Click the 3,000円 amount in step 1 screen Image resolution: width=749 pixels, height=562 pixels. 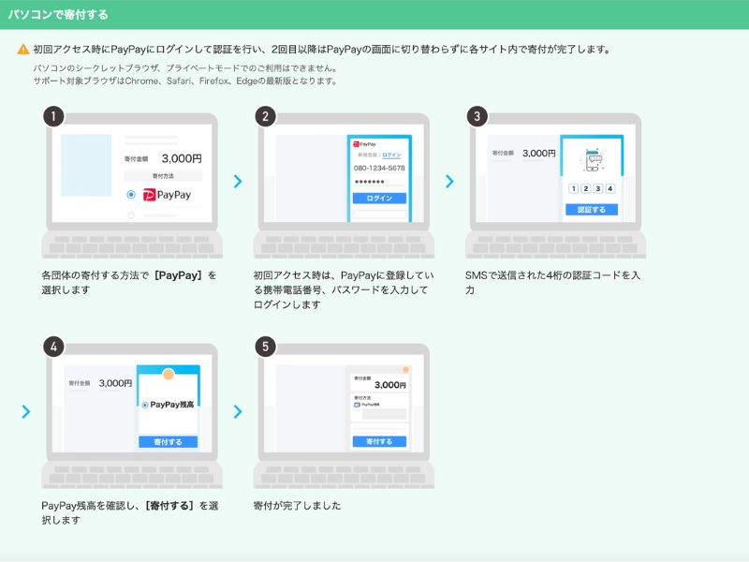[x=182, y=158]
